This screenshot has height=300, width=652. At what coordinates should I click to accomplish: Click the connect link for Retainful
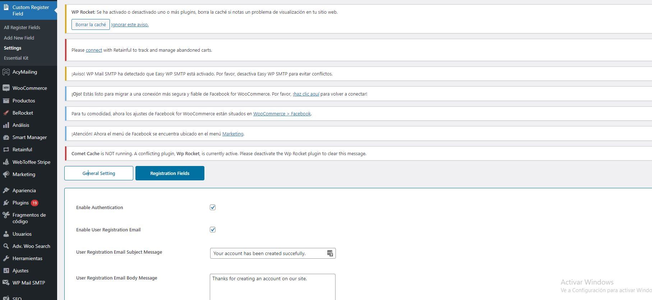[94, 50]
